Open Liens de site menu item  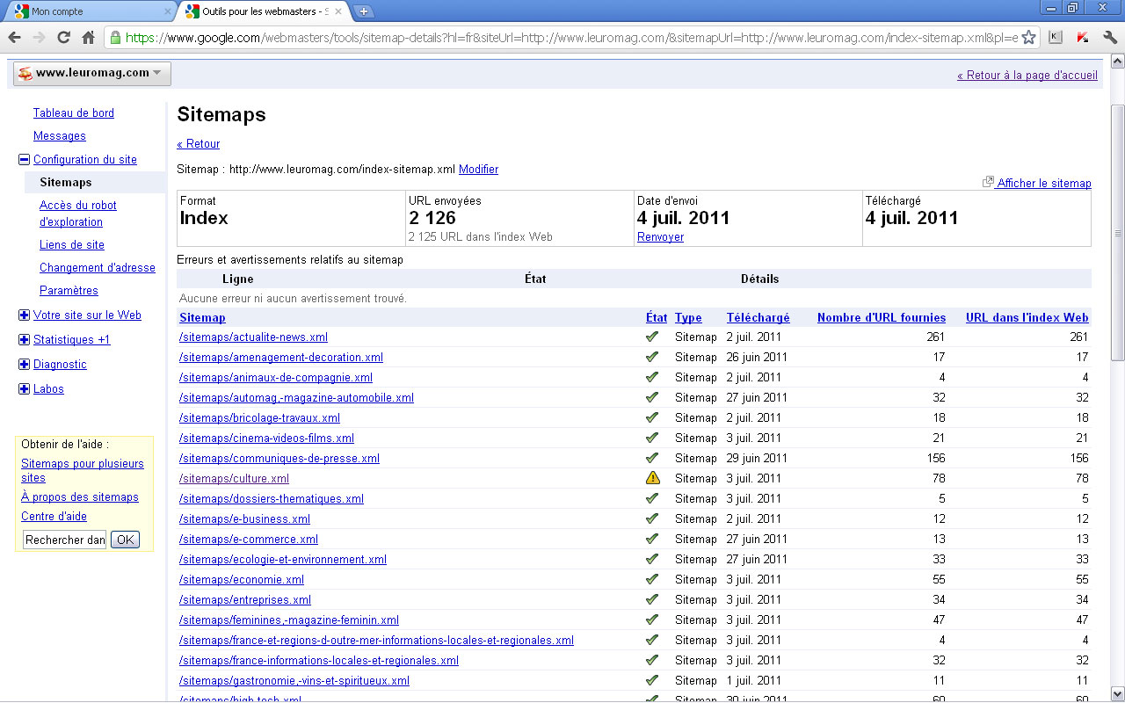pyautogui.click(x=72, y=245)
